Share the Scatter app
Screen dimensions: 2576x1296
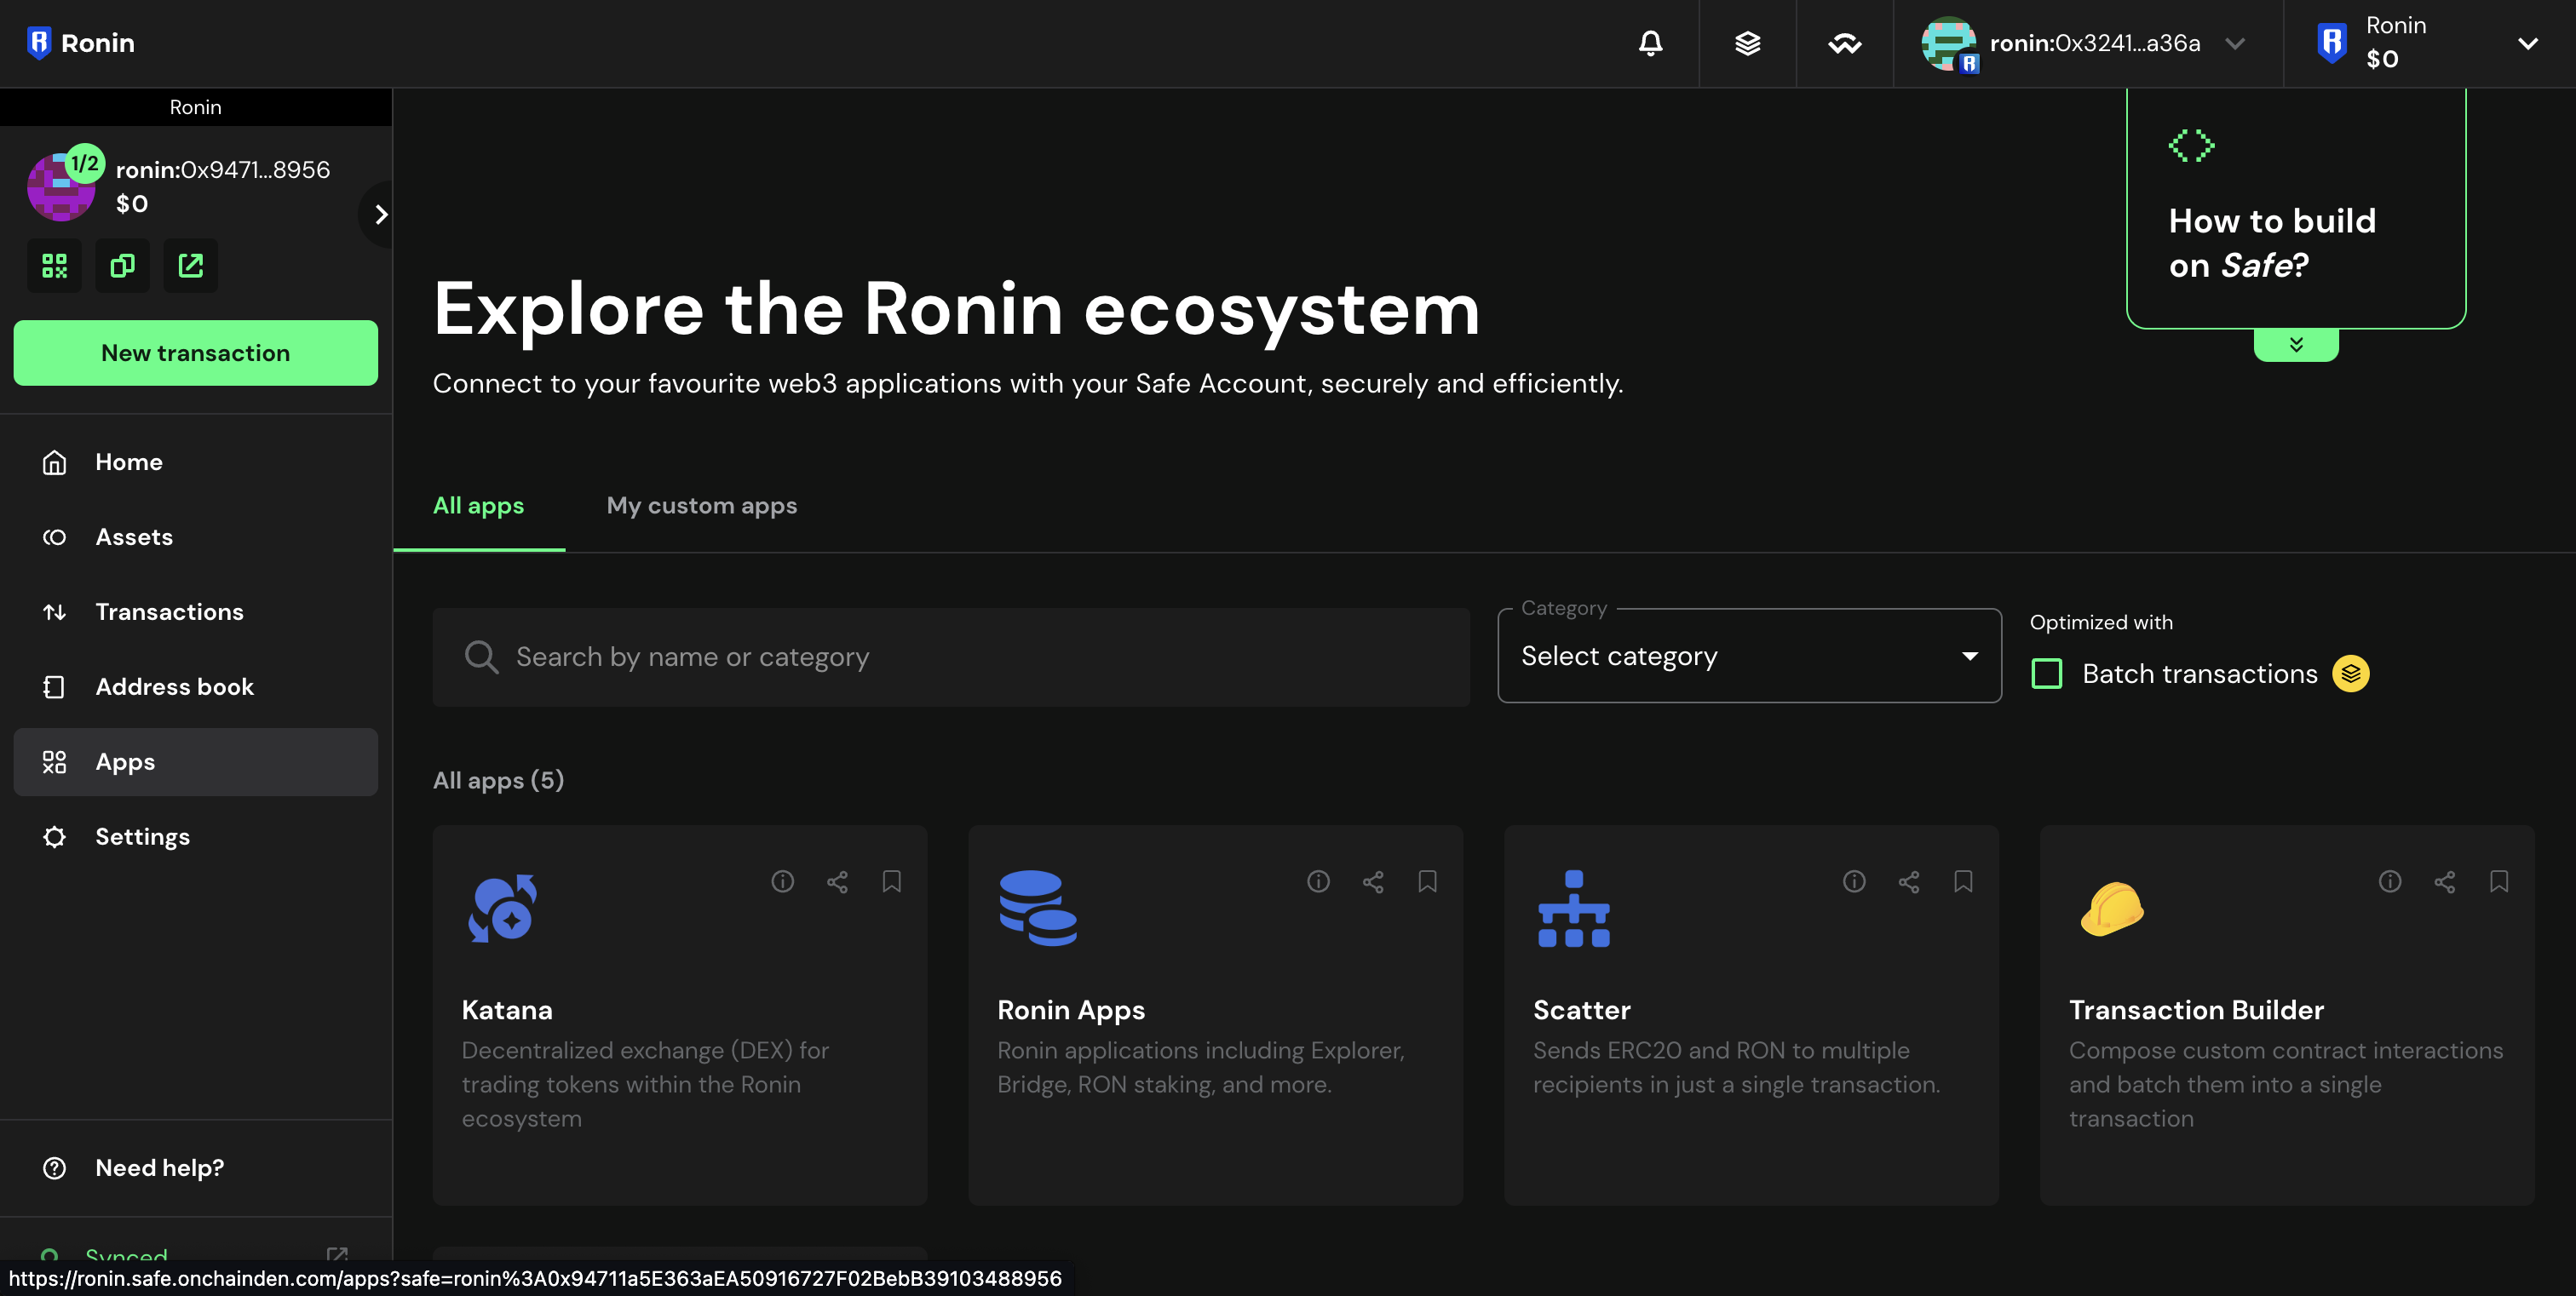tap(1909, 881)
